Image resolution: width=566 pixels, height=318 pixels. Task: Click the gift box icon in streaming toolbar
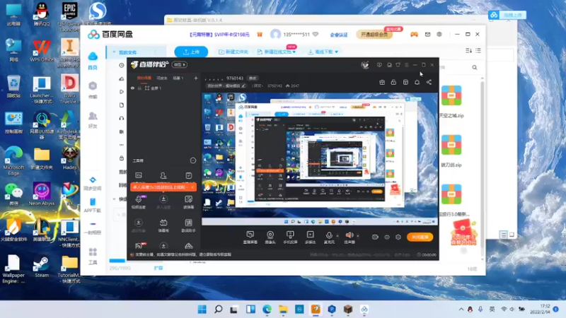pyautogui.click(x=382, y=82)
